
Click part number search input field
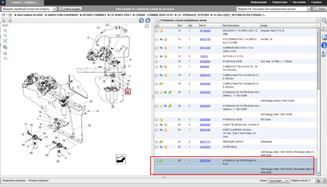pos(272,9)
